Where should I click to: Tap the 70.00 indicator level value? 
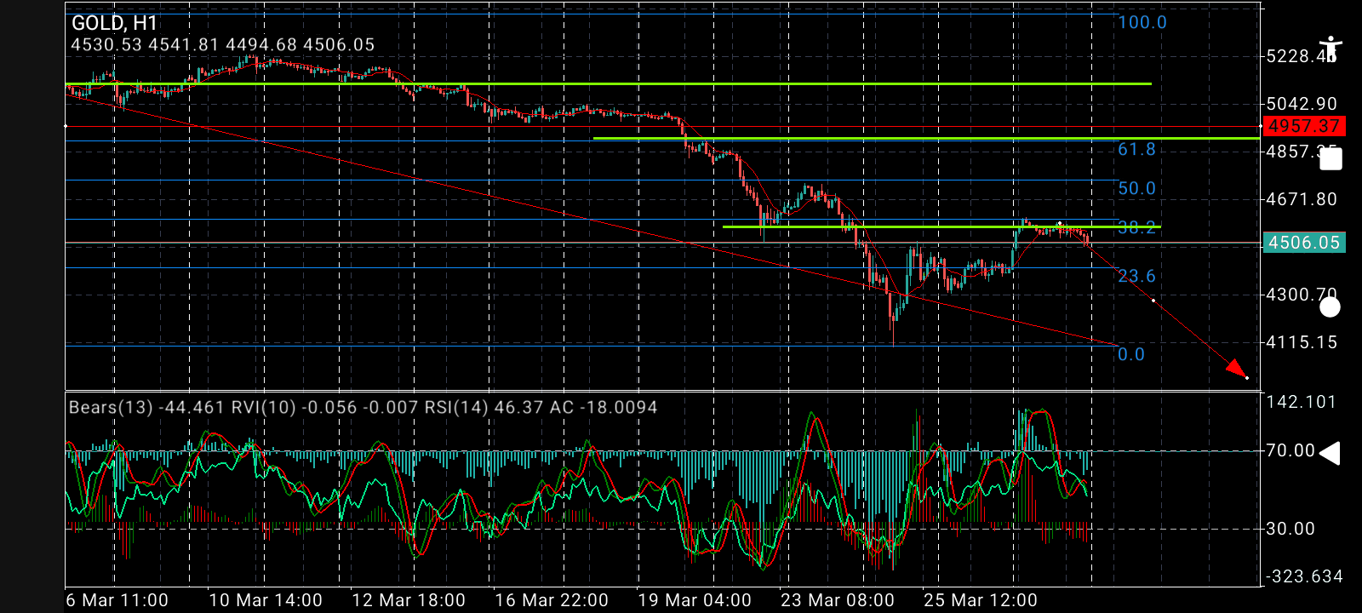pyautogui.click(x=1290, y=450)
